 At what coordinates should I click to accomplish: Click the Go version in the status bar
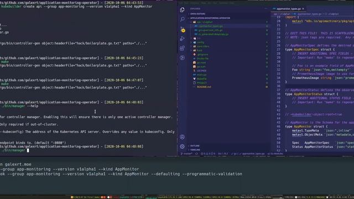point(223,154)
